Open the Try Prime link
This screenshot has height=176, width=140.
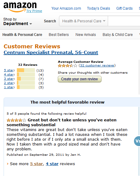coord(34,11)
